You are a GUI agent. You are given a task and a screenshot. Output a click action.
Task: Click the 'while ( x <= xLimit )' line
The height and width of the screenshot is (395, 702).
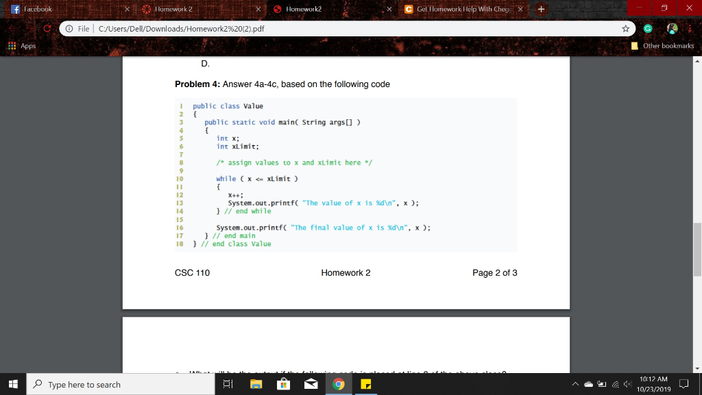pos(257,179)
